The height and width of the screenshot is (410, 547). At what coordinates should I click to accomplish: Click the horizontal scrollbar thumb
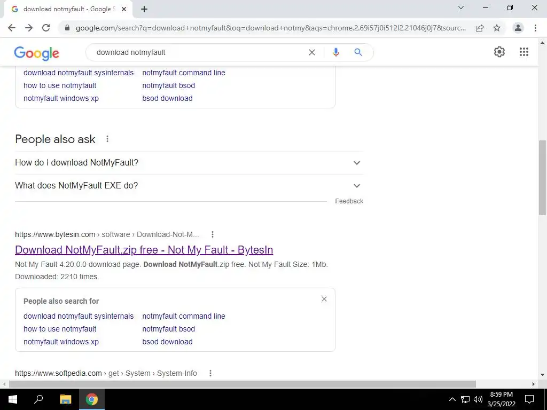click(243, 384)
